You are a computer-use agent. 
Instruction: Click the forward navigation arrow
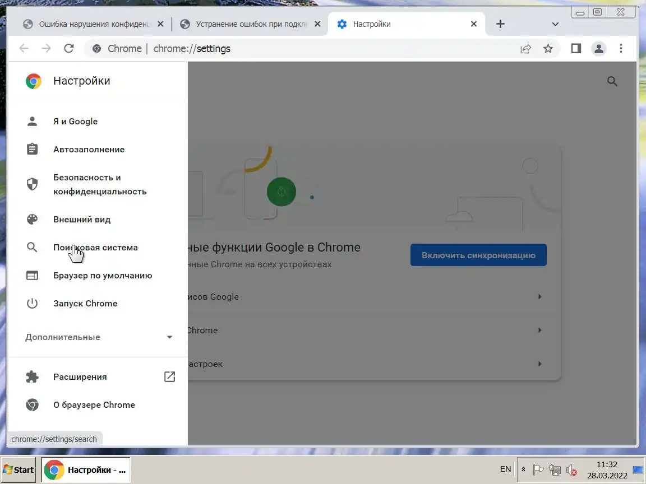pyautogui.click(x=46, y=49)
